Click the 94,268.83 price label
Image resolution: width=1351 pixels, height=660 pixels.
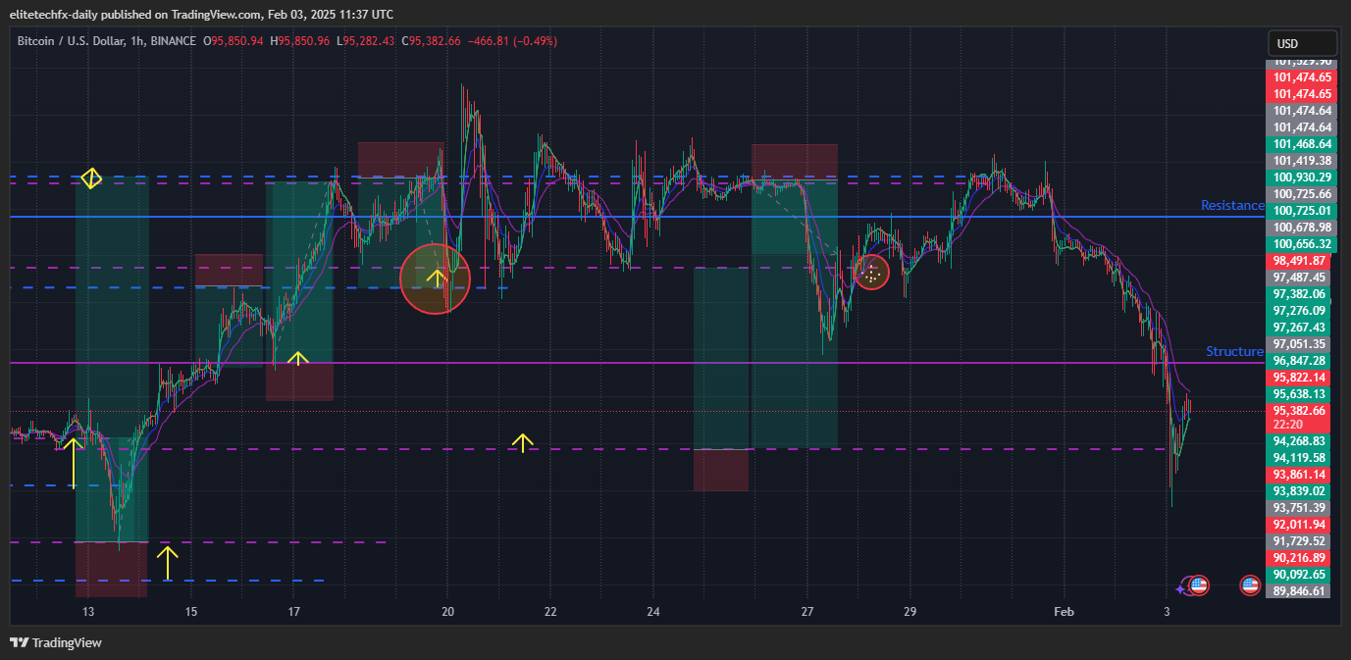[1300, 440]
